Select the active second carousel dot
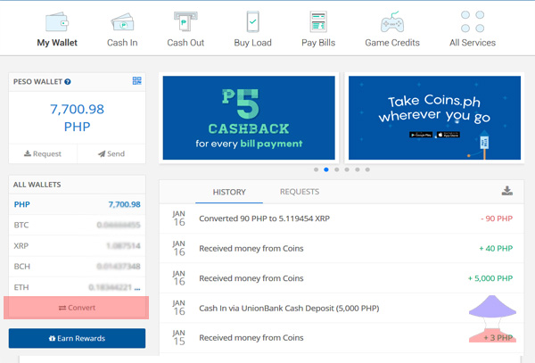The height and width of the screenshot is (363, 535). click(x=326, y=169)
